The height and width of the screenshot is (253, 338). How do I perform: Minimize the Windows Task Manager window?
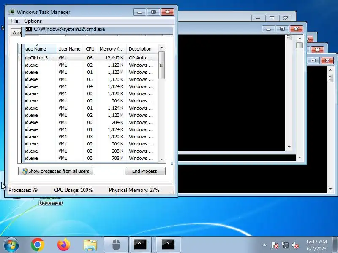pos(139,12)
